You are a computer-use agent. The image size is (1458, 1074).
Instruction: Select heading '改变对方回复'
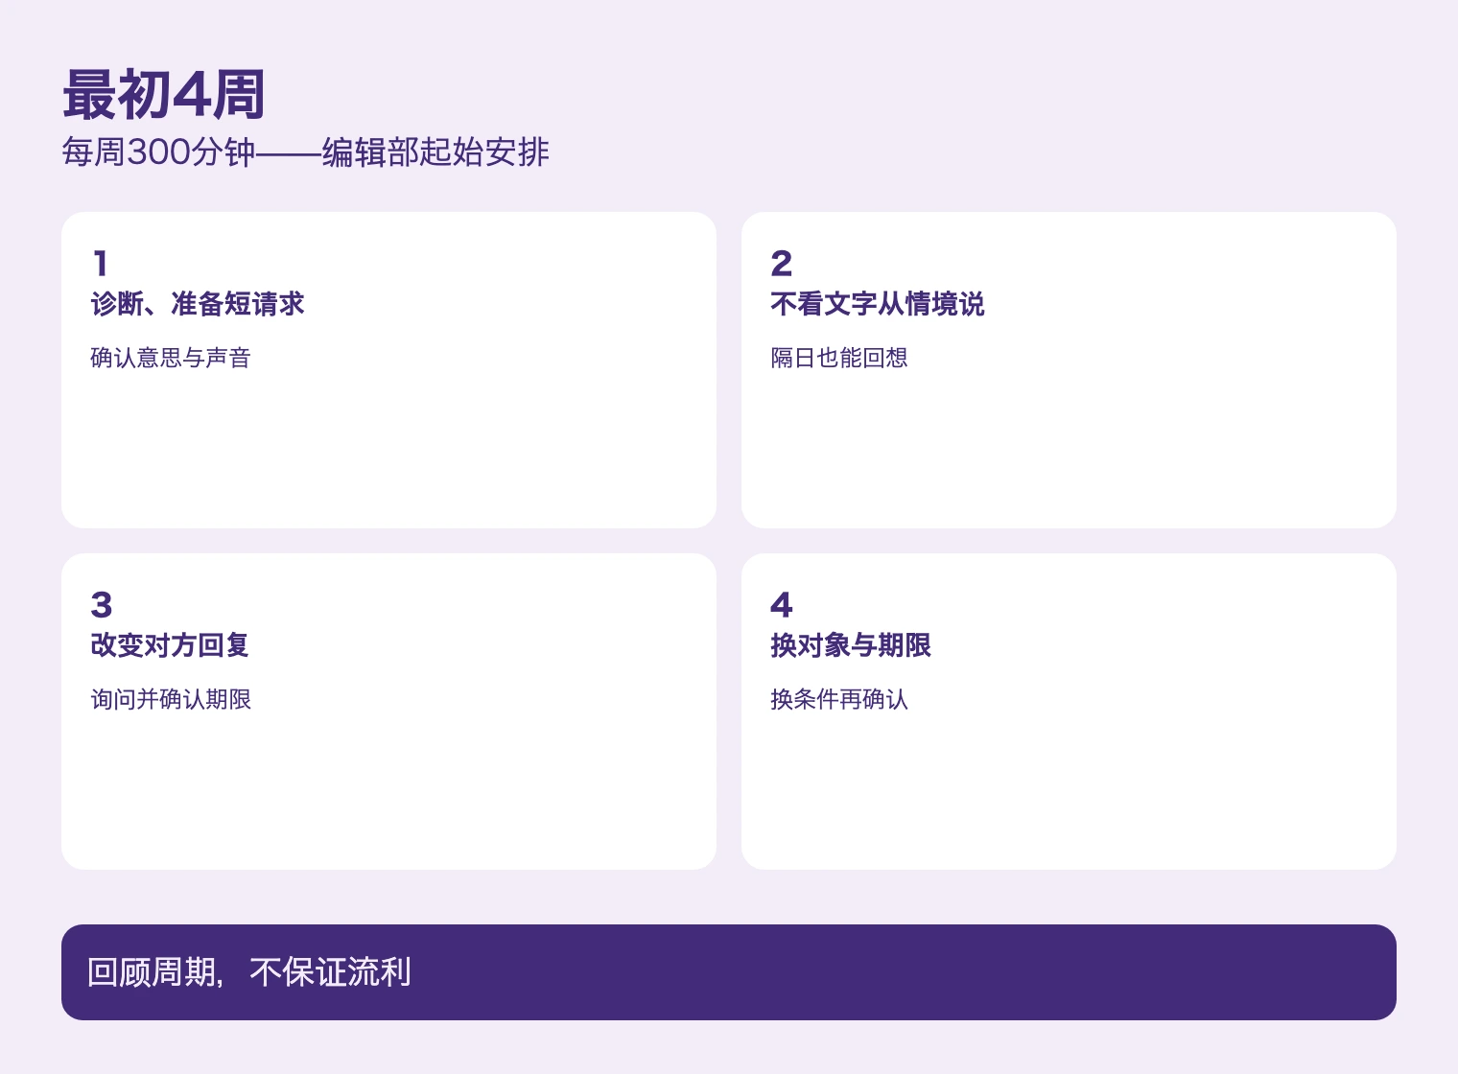click(171, 645)
